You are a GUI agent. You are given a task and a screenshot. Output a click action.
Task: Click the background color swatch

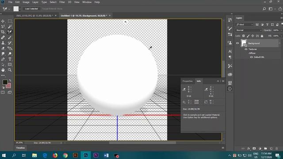point(9,86)
